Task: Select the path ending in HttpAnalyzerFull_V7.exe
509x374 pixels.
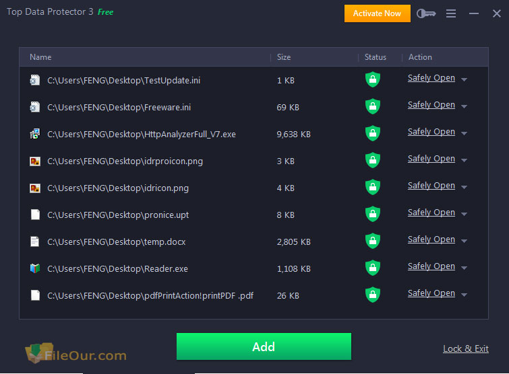Action: click(142, 134)
